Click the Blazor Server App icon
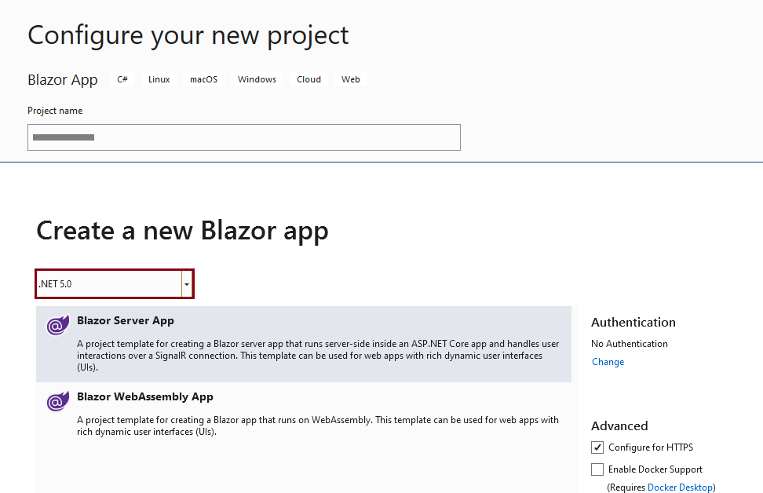763x493 pixels. [x=58, y=325]
